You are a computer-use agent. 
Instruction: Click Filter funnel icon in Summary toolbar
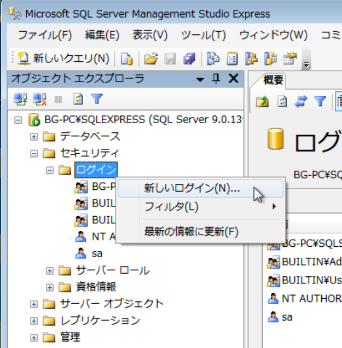point(320,102)
